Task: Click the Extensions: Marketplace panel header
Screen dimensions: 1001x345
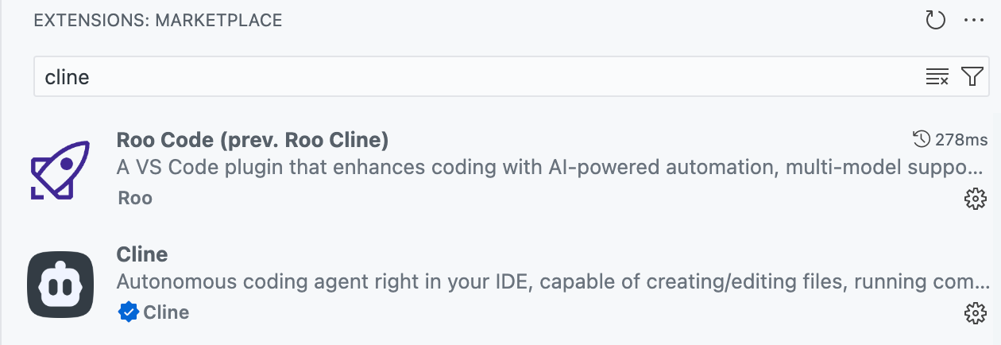Action: click(158, 21)
